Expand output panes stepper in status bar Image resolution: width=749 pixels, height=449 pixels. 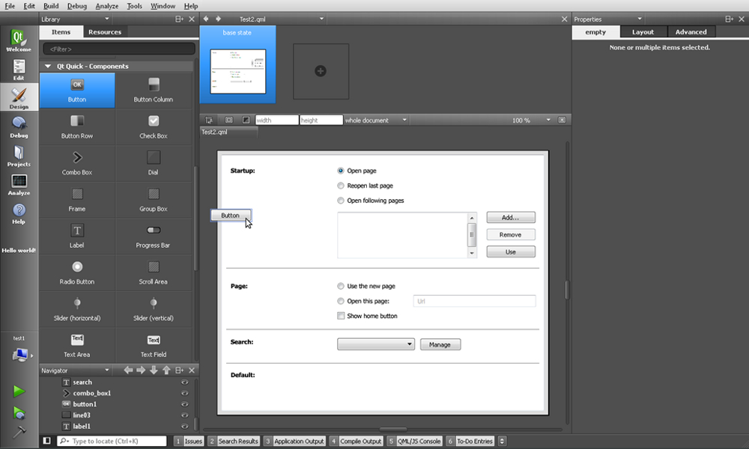point(502,441)
